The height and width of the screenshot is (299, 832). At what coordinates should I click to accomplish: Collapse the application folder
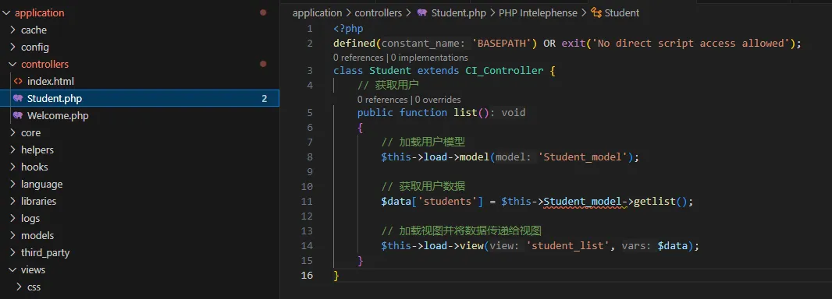coord(6,12)
